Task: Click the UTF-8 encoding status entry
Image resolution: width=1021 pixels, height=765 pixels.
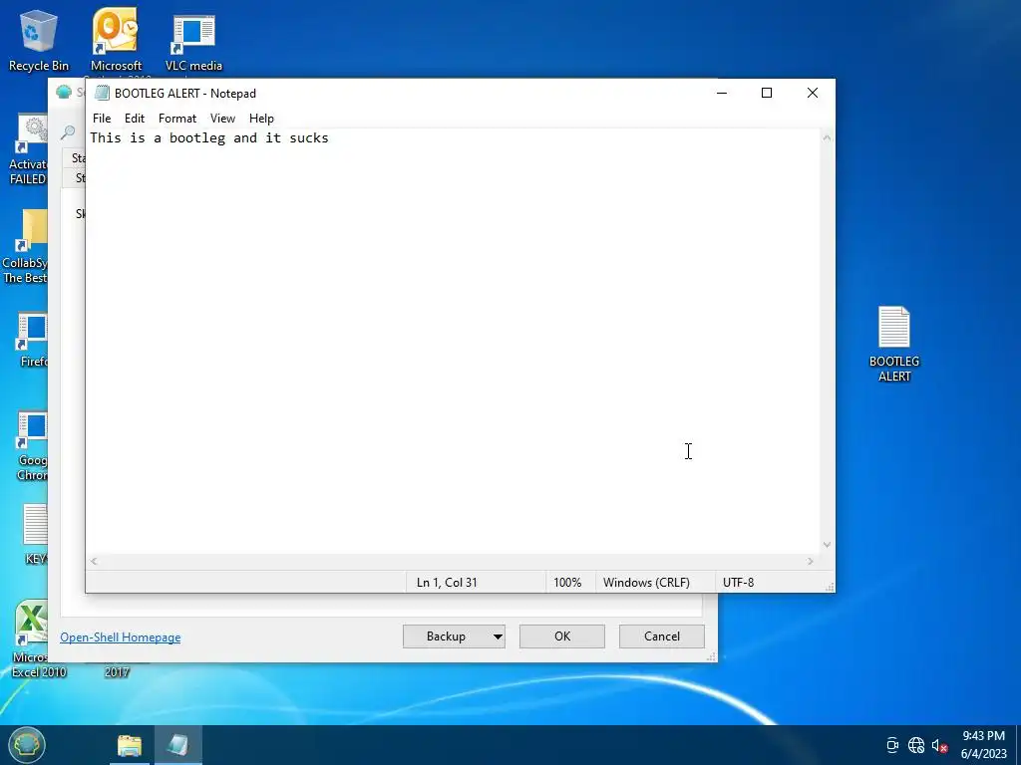Action: [739, 582]
